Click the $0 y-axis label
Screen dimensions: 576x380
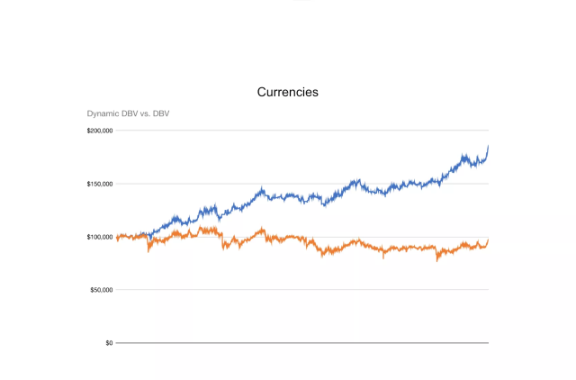(x=107, y=343)
